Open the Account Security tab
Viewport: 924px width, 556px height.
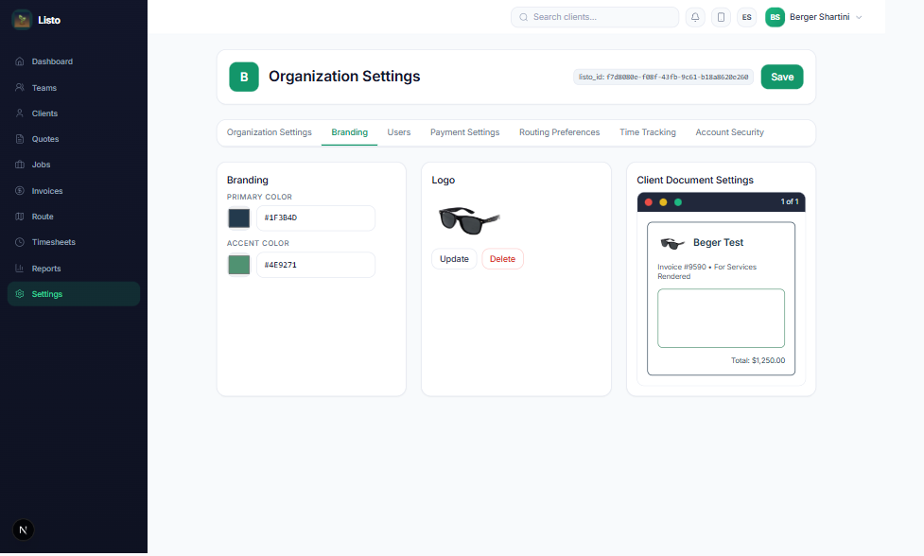729,132
